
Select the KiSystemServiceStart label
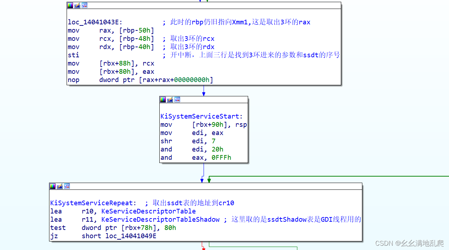pyautogui.click(x=202, y=116)
